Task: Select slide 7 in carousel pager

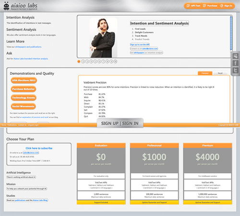Action: pyautogui.click(x=103, y=62)
